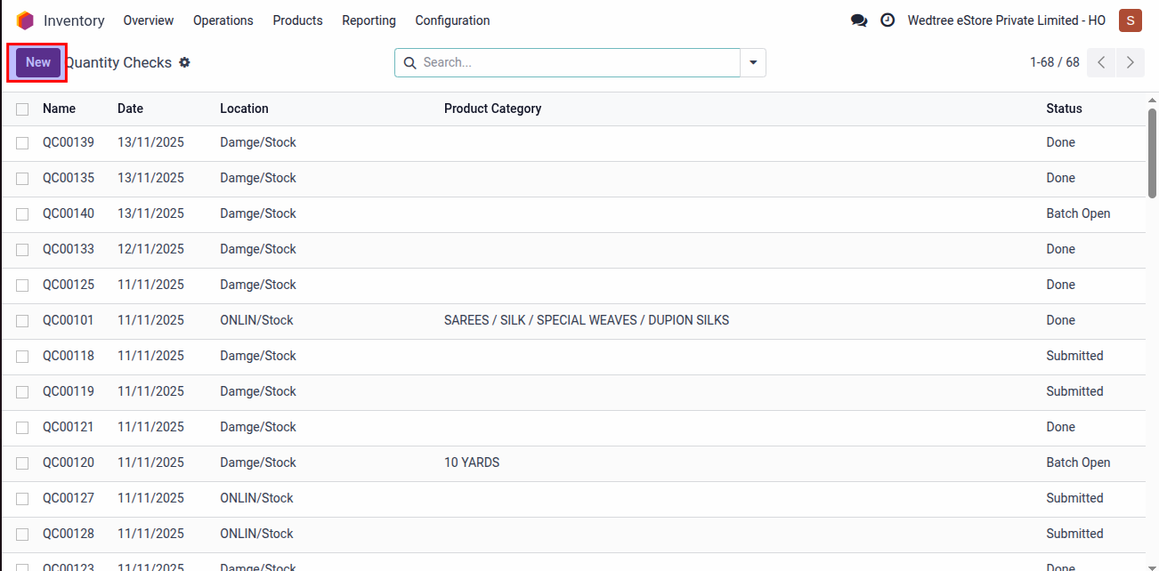The image size is (1159, 571).
Task: Toggle the select-all header checkbox
Action: click(x=22, y=109)
